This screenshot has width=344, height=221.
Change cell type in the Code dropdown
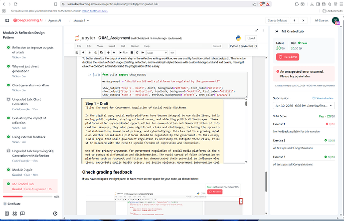pyautogui.click(x=157, y=53)
